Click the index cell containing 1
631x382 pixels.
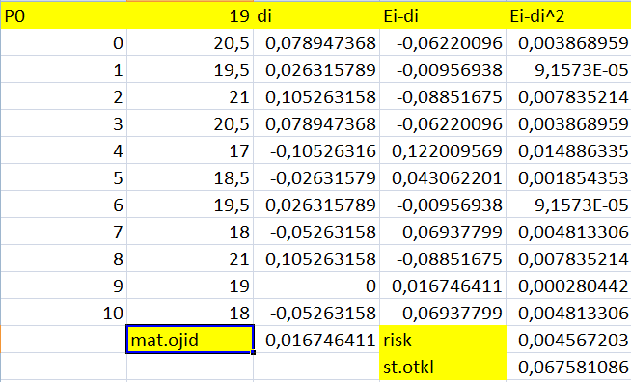(x=64, y=70)
